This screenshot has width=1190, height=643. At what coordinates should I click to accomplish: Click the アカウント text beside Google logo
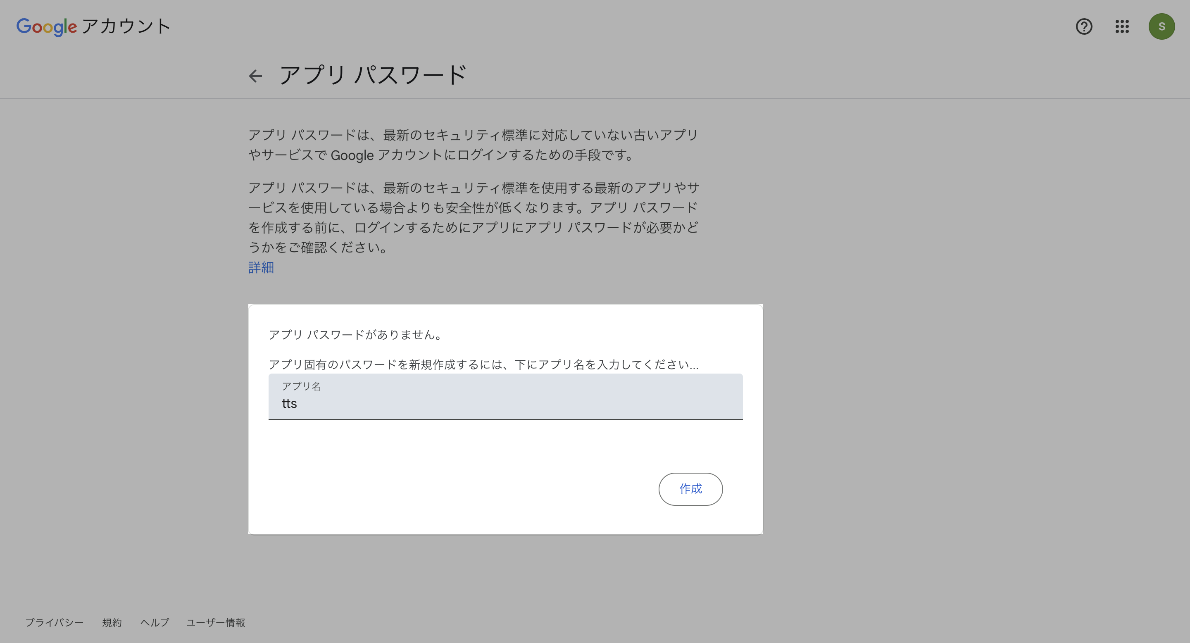126,26
